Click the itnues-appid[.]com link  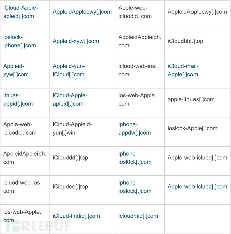click(x=18, y=99)
